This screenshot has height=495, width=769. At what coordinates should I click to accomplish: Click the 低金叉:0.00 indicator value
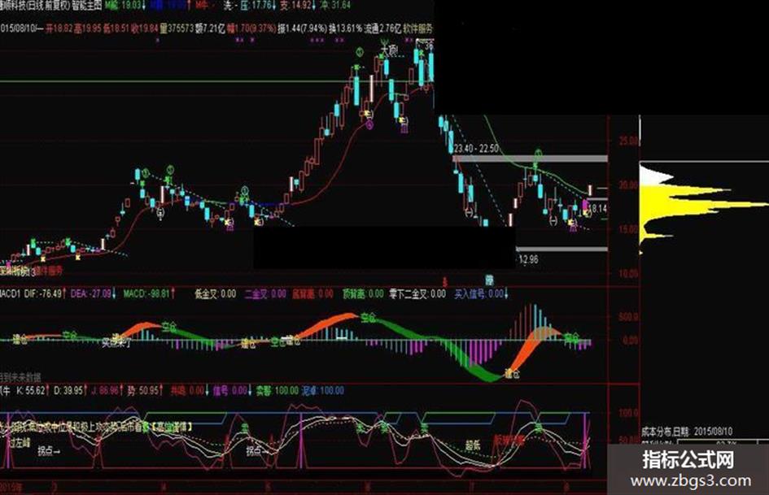216,293
